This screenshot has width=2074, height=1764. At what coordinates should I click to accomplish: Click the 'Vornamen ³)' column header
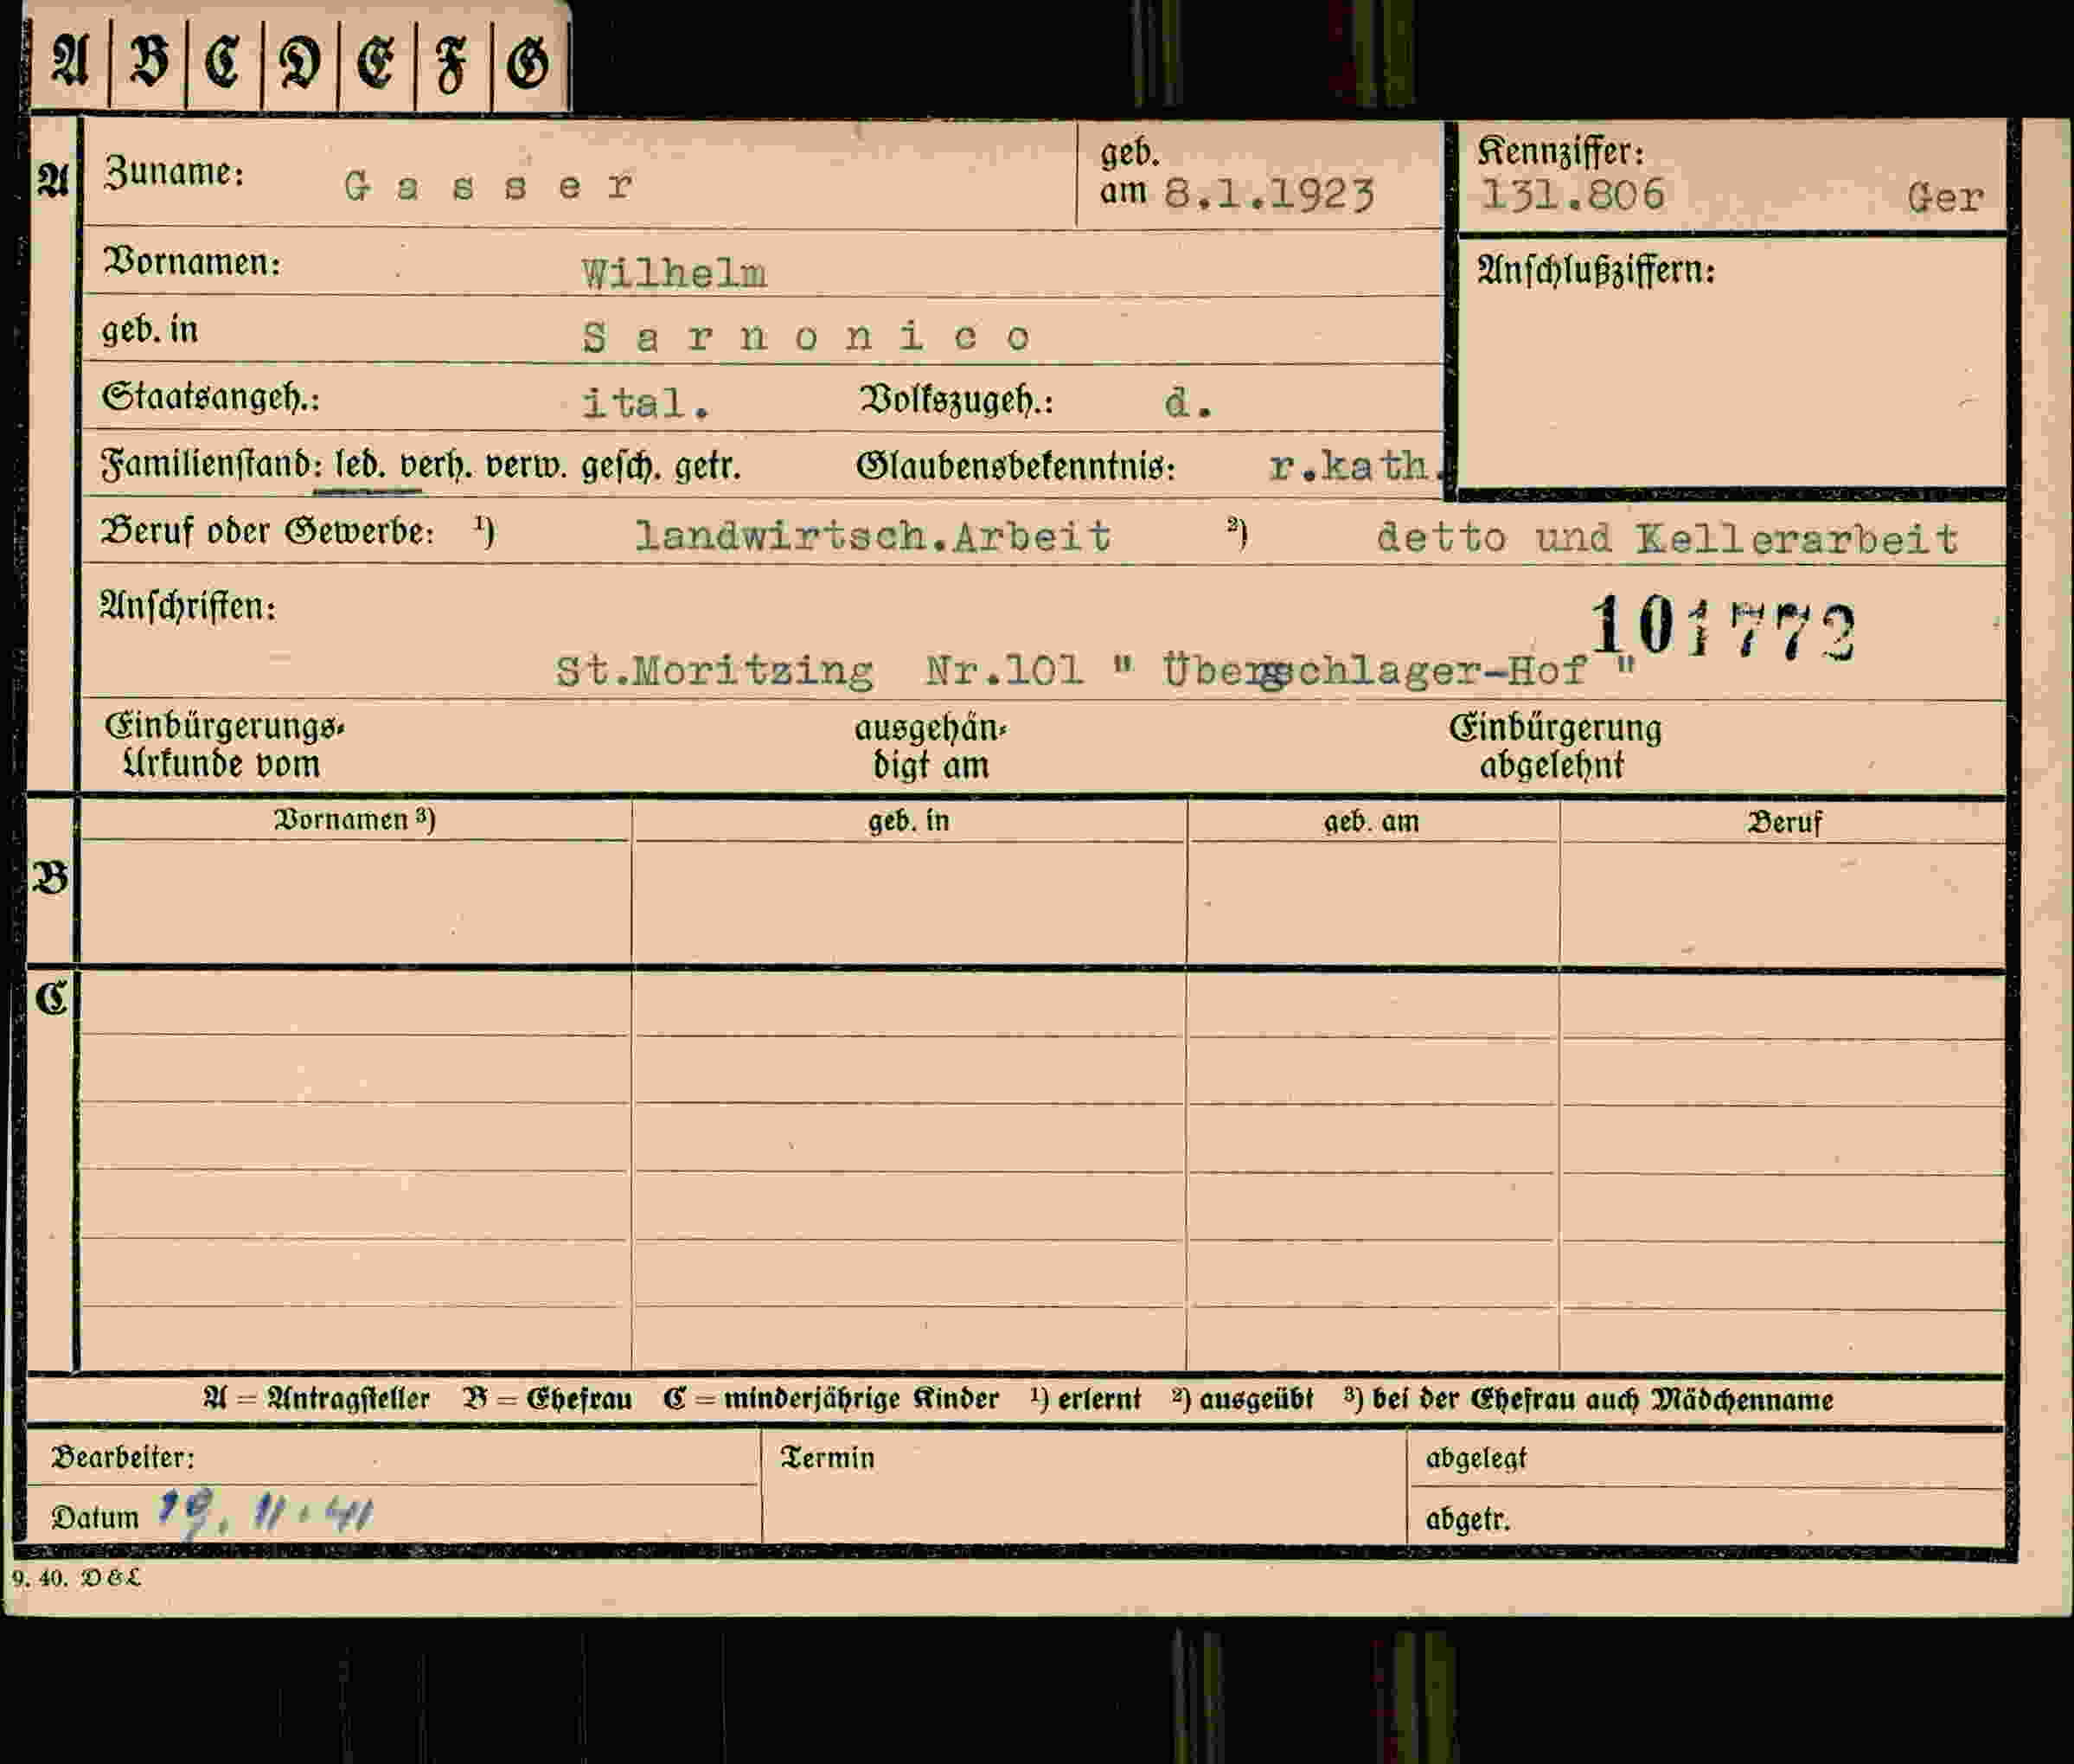354,821
